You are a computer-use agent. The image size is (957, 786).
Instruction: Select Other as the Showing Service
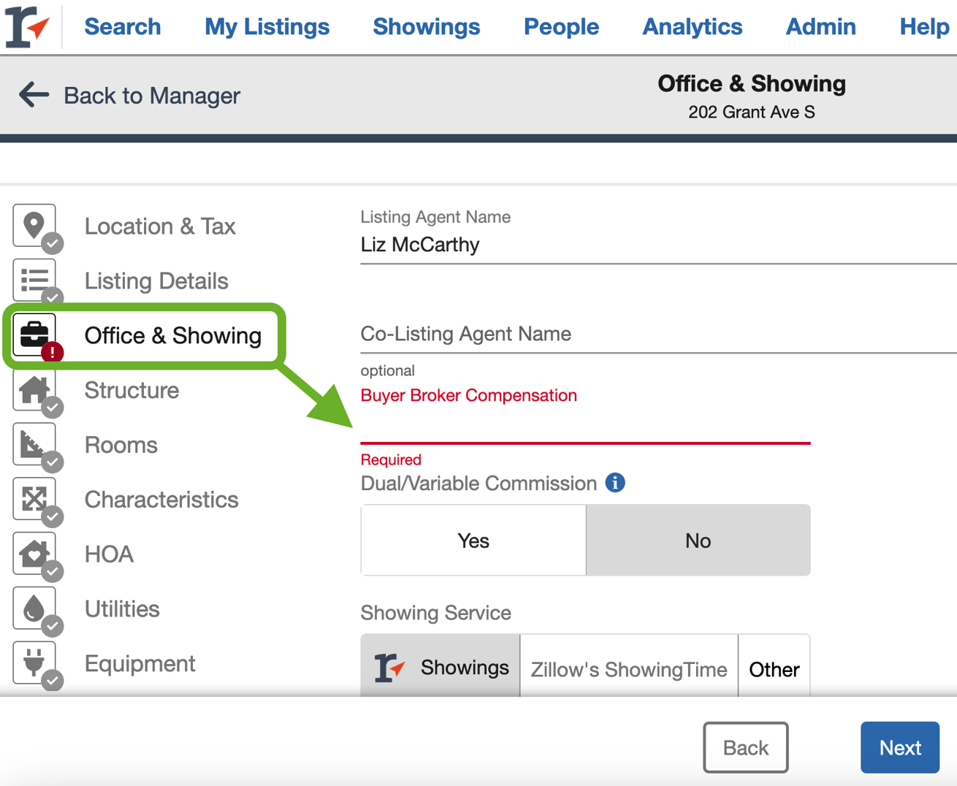(774, 667)
